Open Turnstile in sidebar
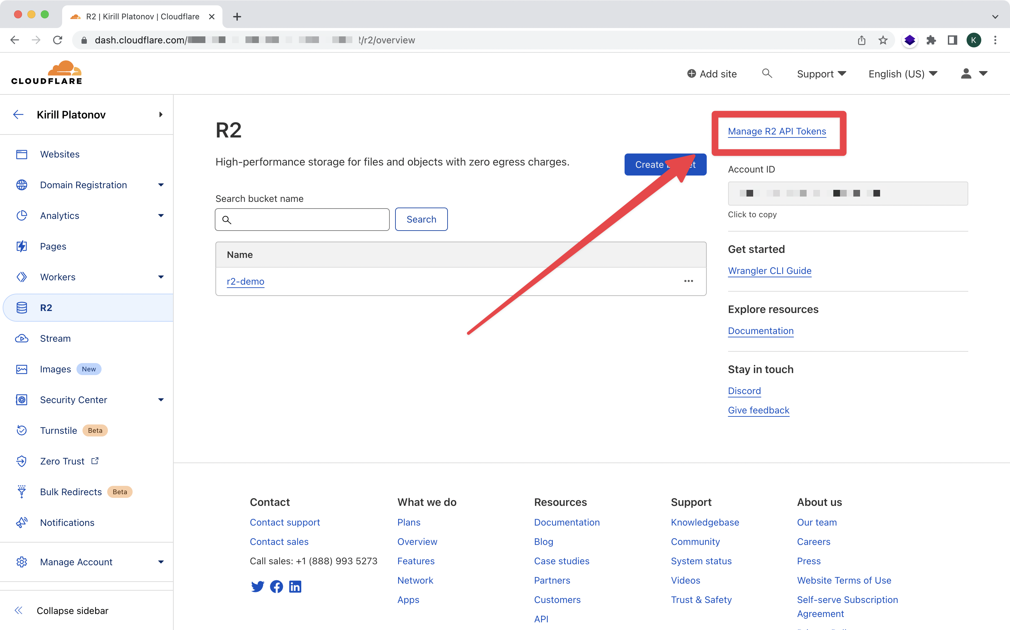Viewport: 1010px width, 630px height. (58, 430)
